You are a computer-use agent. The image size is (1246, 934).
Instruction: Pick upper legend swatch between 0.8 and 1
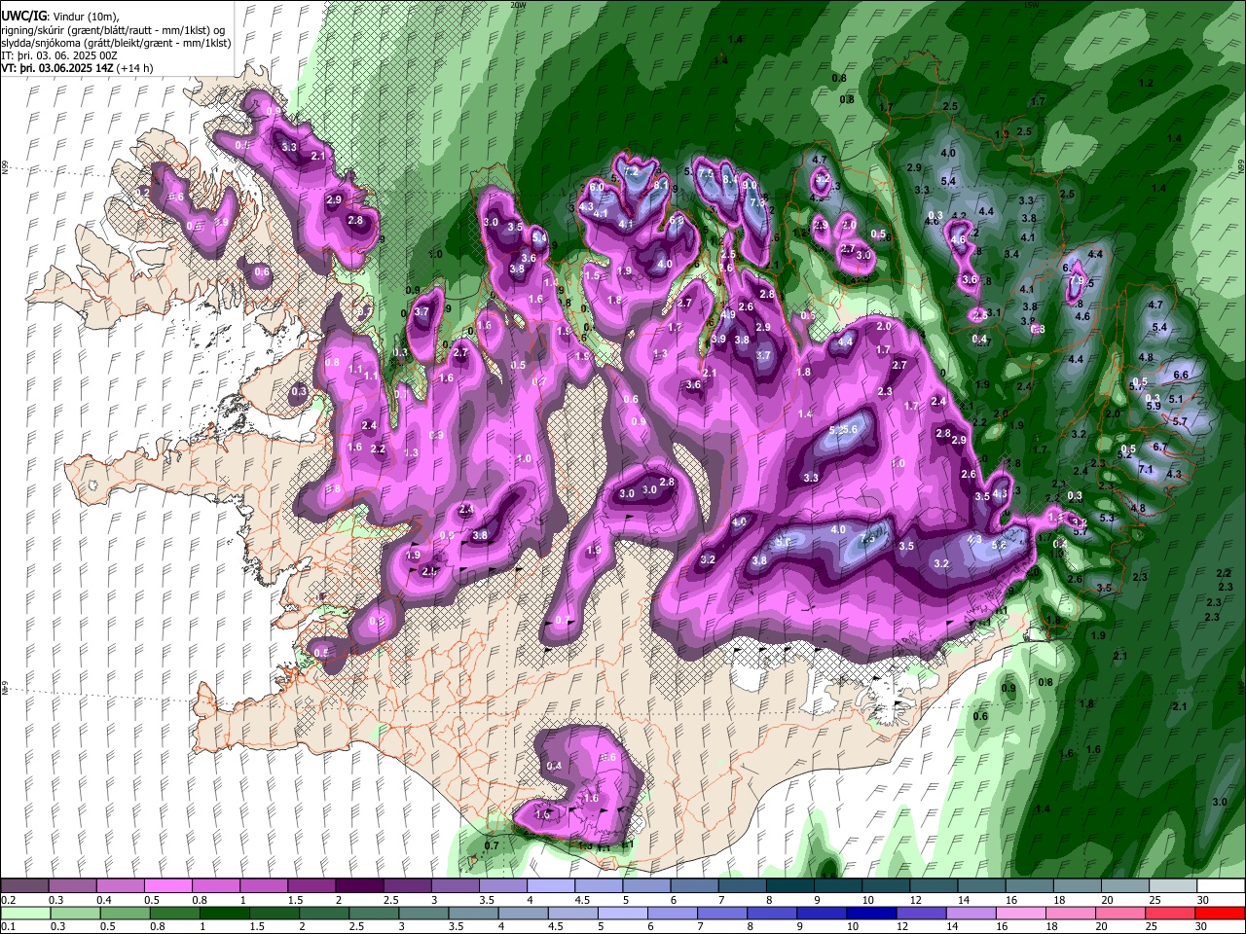click(215, 886)
